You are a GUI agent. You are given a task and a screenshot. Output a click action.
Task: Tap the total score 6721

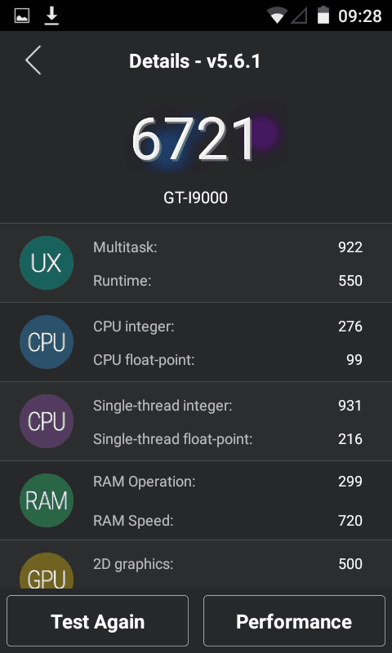(x=194, y=140)
